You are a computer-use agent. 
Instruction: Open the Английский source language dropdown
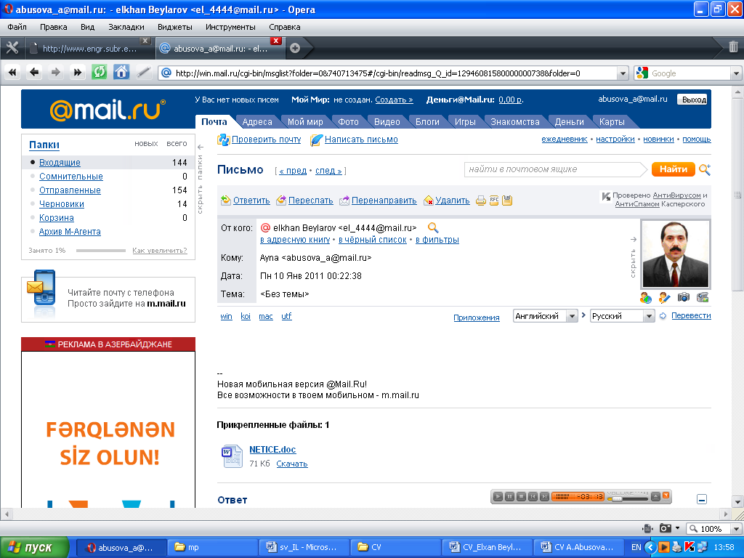pyautogui.click(x=572, y=316)
